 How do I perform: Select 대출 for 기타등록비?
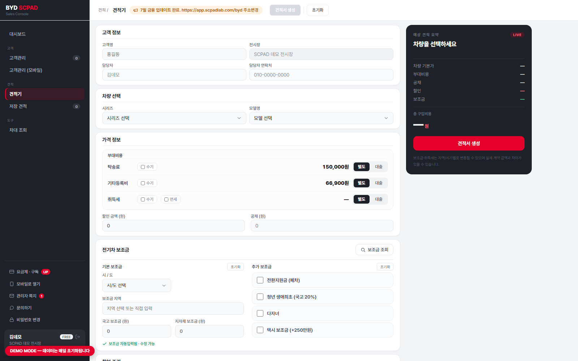379,183
